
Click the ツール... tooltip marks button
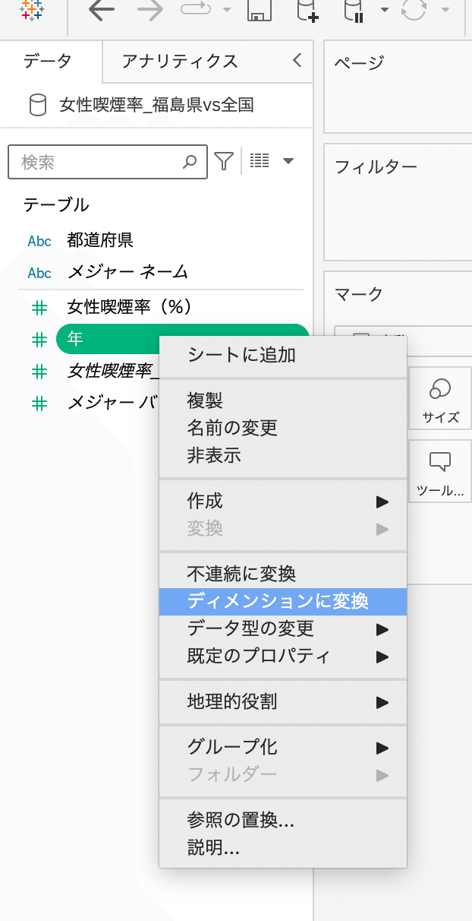440,471
